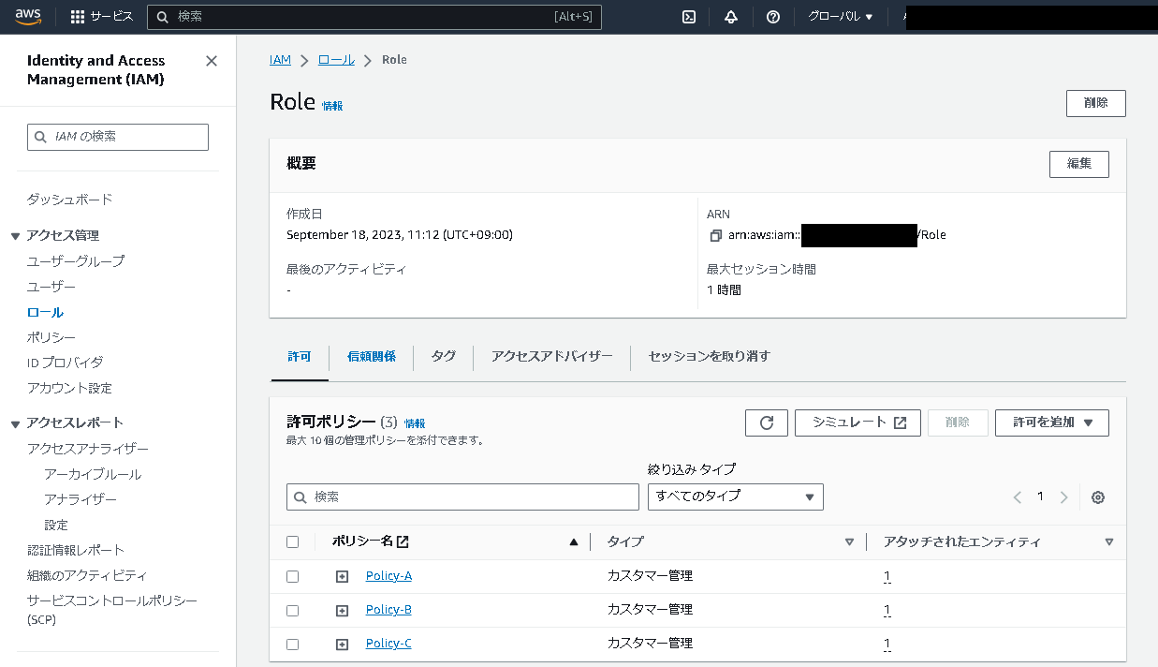Open ポリシー in the sidebar
1158x667 pixels.
tap(51, 337)
